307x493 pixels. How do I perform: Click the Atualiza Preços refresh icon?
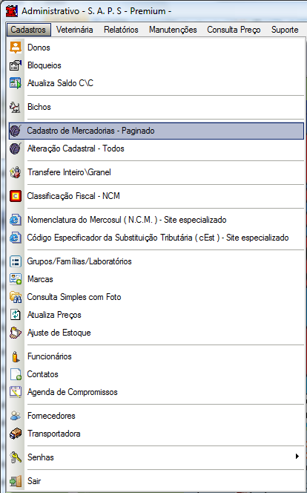[x=16, y=315]
